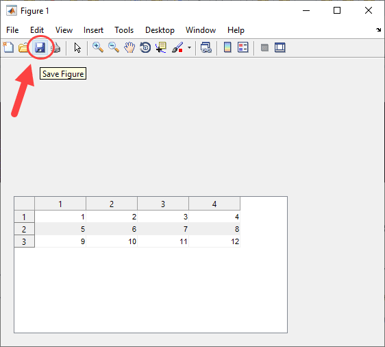Print the figure using the printer icon
The height and width of the screenshot is (347, 385).
click(56, 47)
